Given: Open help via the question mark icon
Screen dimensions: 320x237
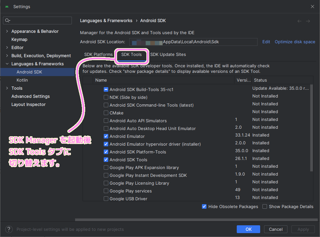Looking at the screenshot, I should coord(9,229).
